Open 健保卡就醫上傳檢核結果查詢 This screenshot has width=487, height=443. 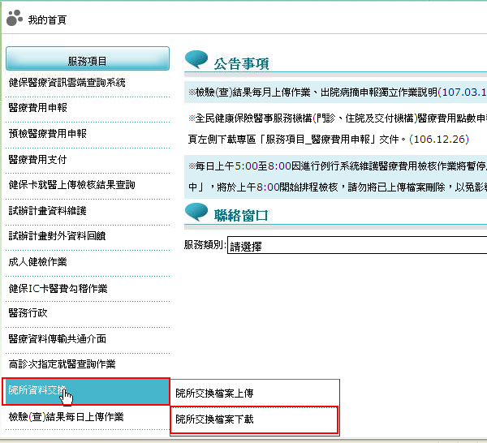[x=72, y=185]
